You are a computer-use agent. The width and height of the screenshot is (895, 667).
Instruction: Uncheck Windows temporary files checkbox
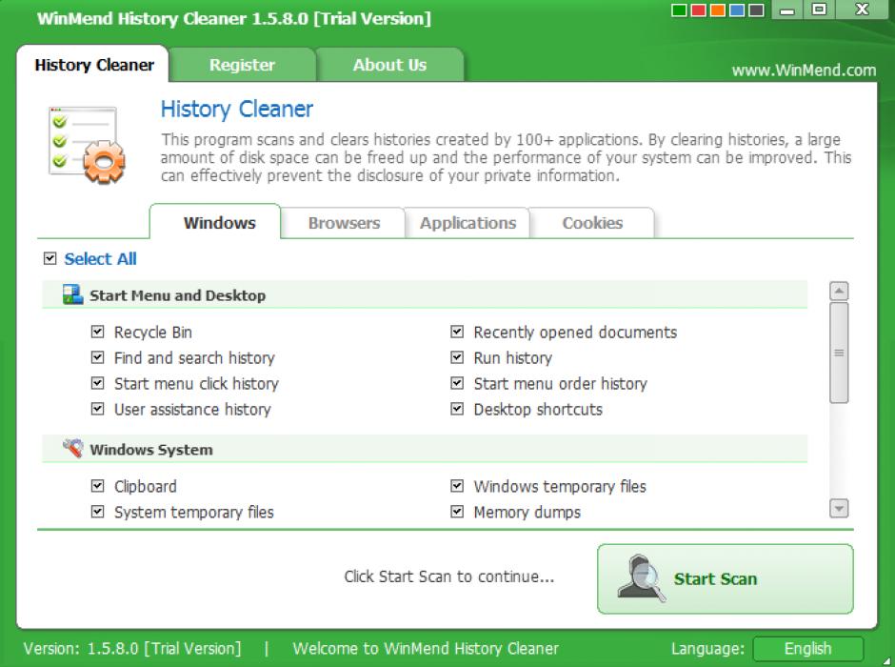click(457, 486)
